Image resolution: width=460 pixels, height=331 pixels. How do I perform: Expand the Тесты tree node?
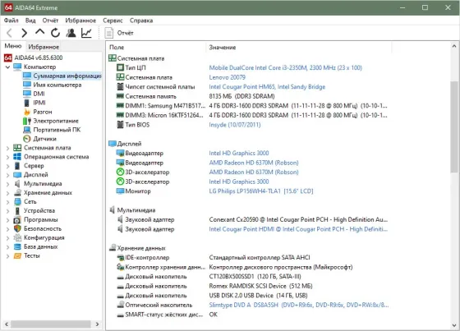coord(7,256)
